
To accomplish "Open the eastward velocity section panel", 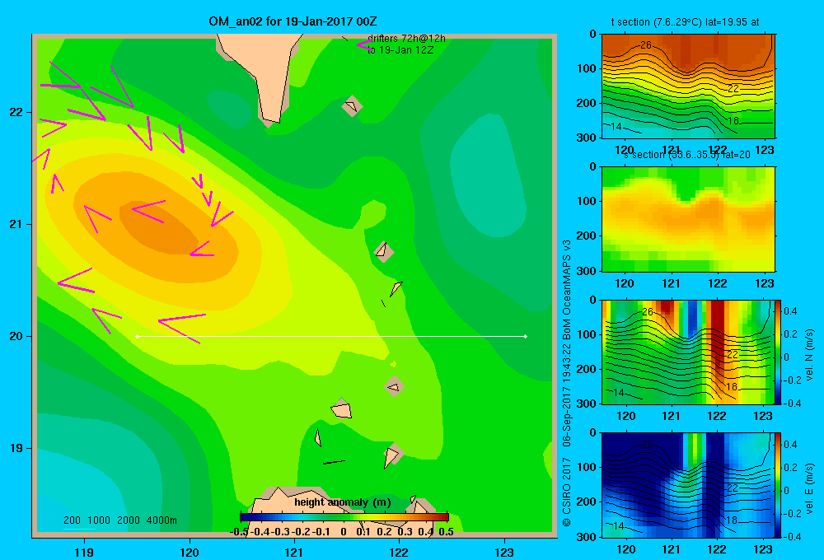I will click(687, 485).
